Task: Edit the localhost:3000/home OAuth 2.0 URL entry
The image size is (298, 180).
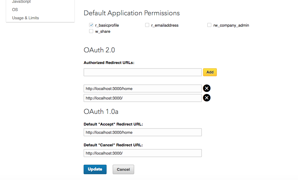Action: (142, 88)
